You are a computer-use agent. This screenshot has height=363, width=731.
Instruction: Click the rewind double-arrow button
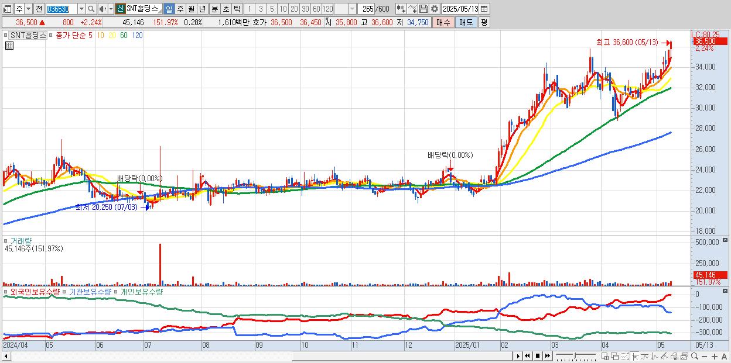tap(527, 356)
